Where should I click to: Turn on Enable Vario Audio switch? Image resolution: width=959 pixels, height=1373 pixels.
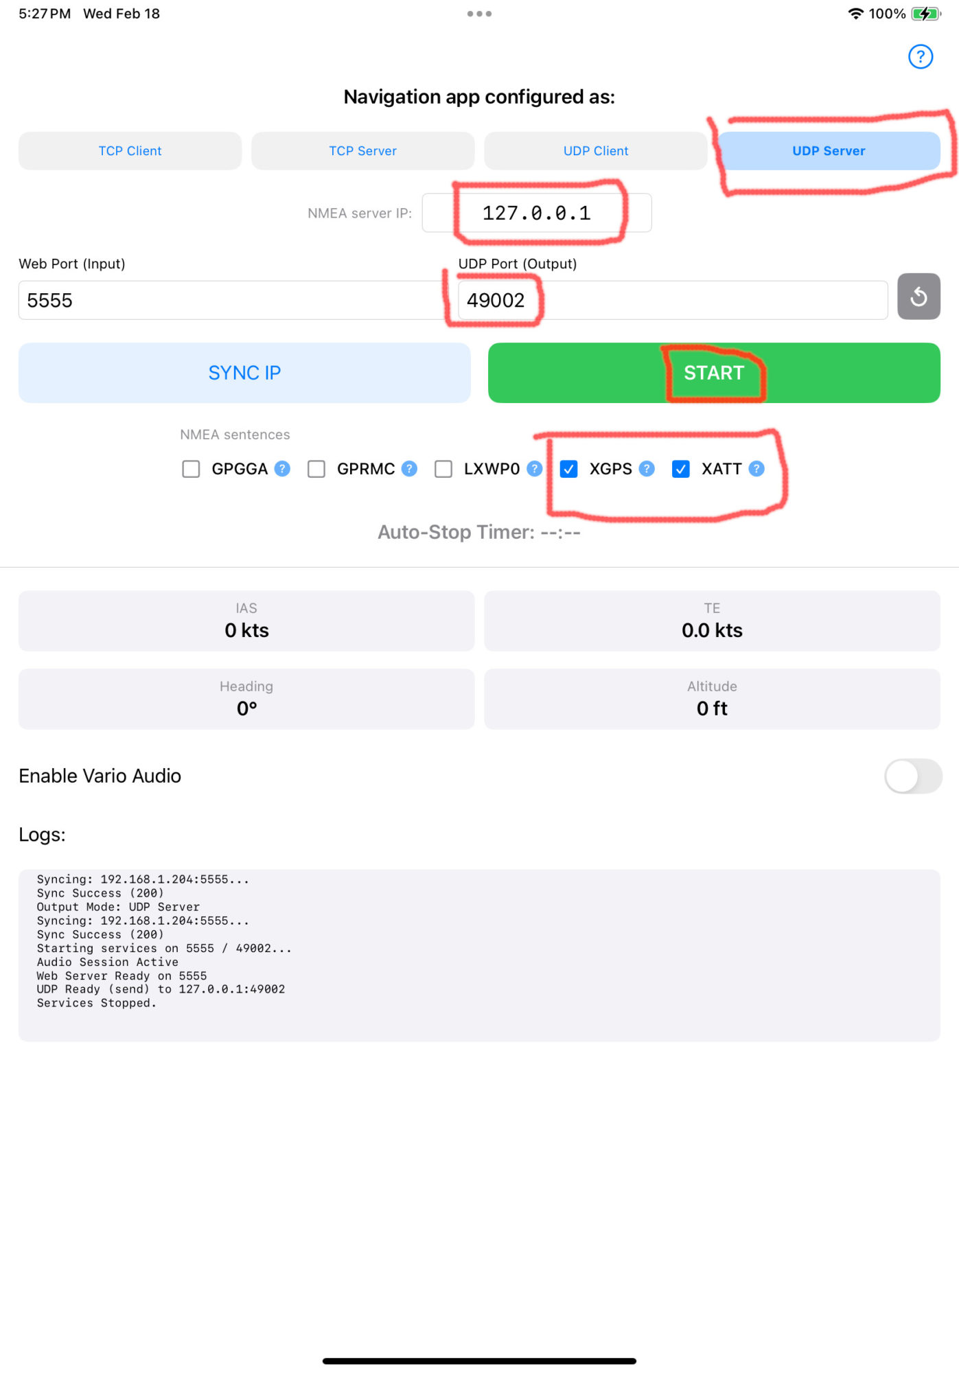point(912,776)
